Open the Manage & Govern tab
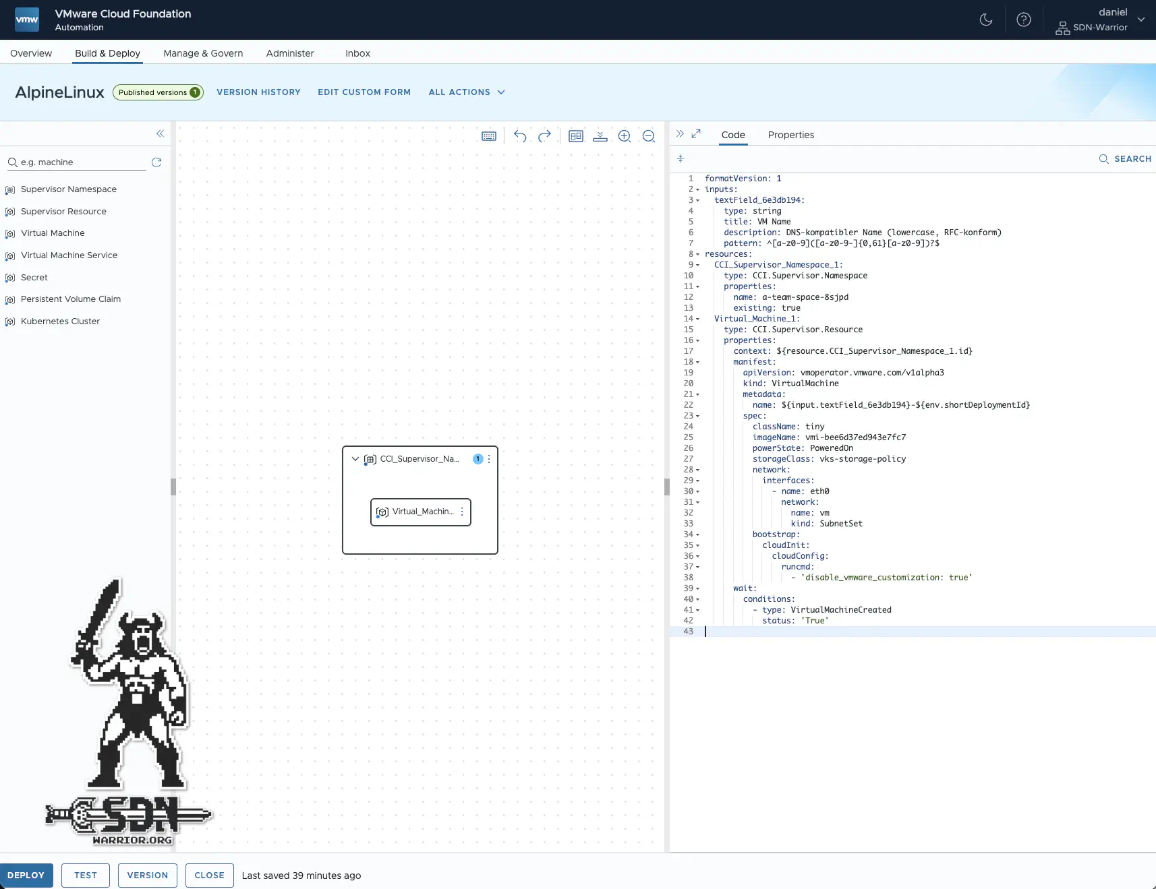The image size is (1156, 889). pyautogui.click(x=203, y=53)
